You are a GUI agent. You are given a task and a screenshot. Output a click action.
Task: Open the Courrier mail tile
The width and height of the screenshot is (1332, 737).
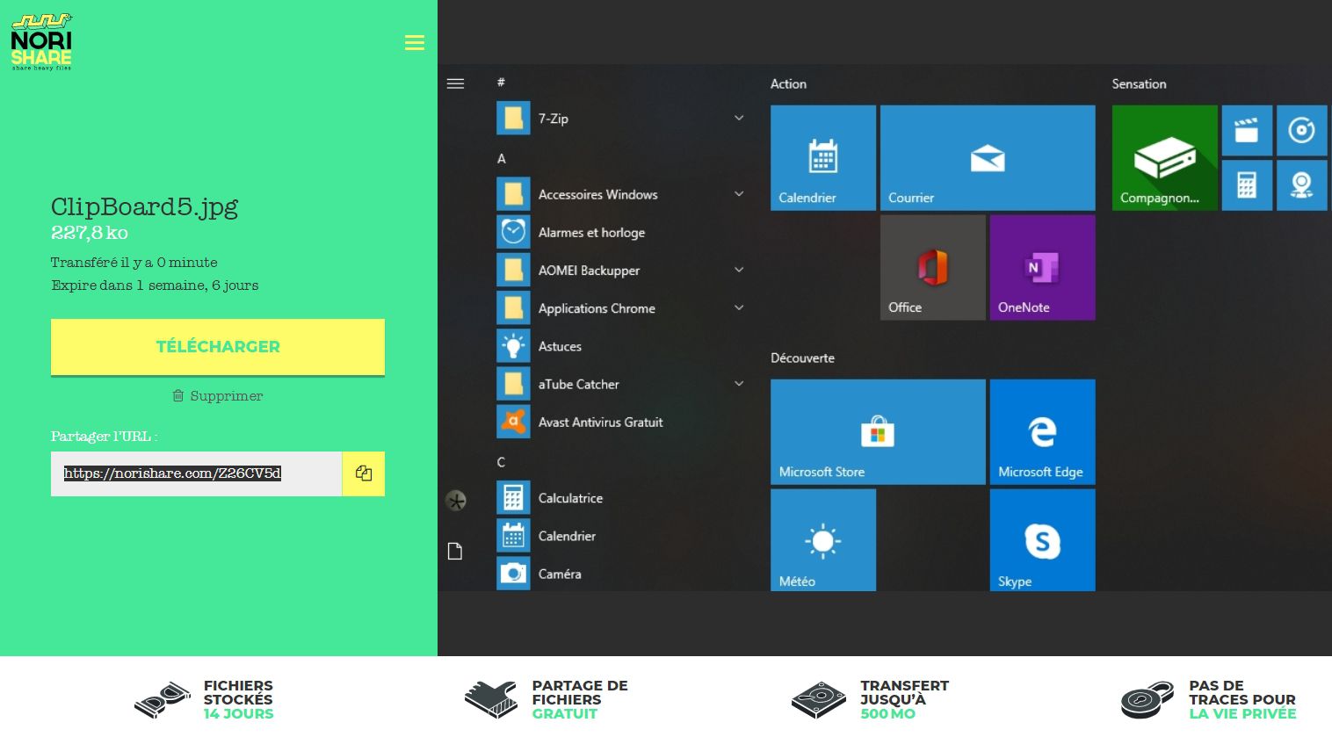[988, 158]
